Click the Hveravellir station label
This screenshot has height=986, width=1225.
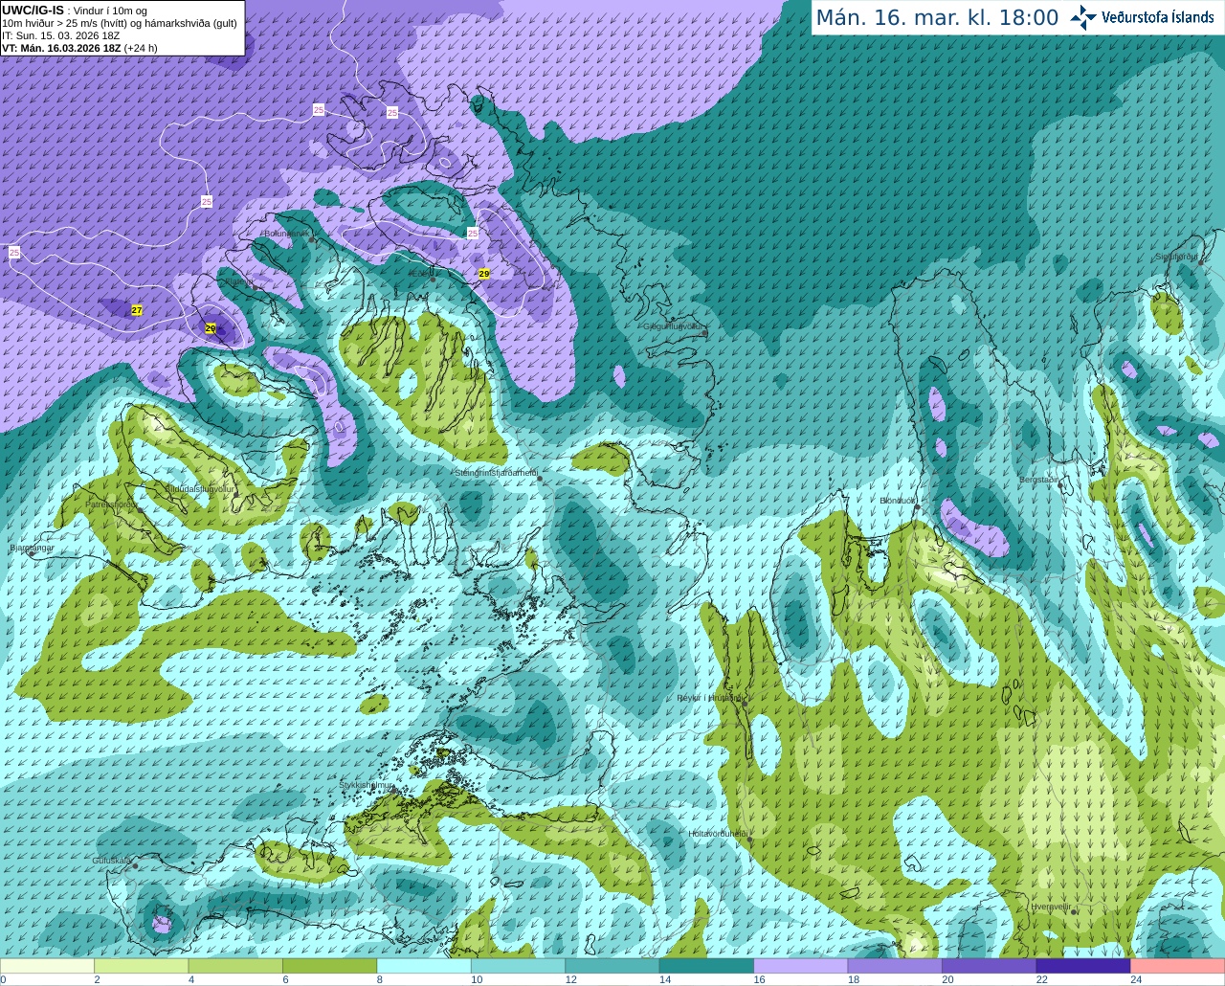1051,907
